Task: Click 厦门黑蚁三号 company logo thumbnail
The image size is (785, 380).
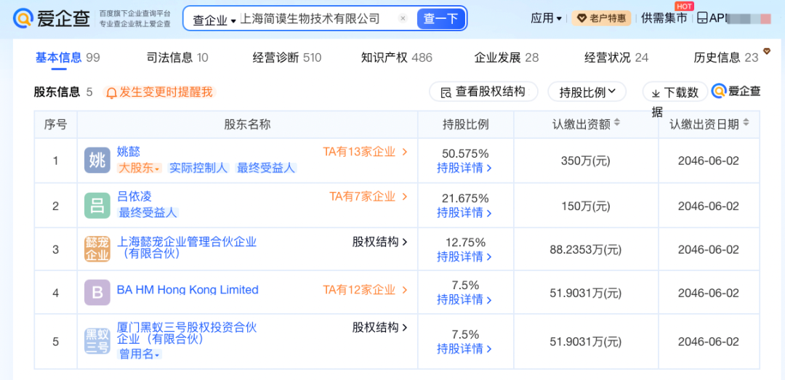Action: pos(97,341)
